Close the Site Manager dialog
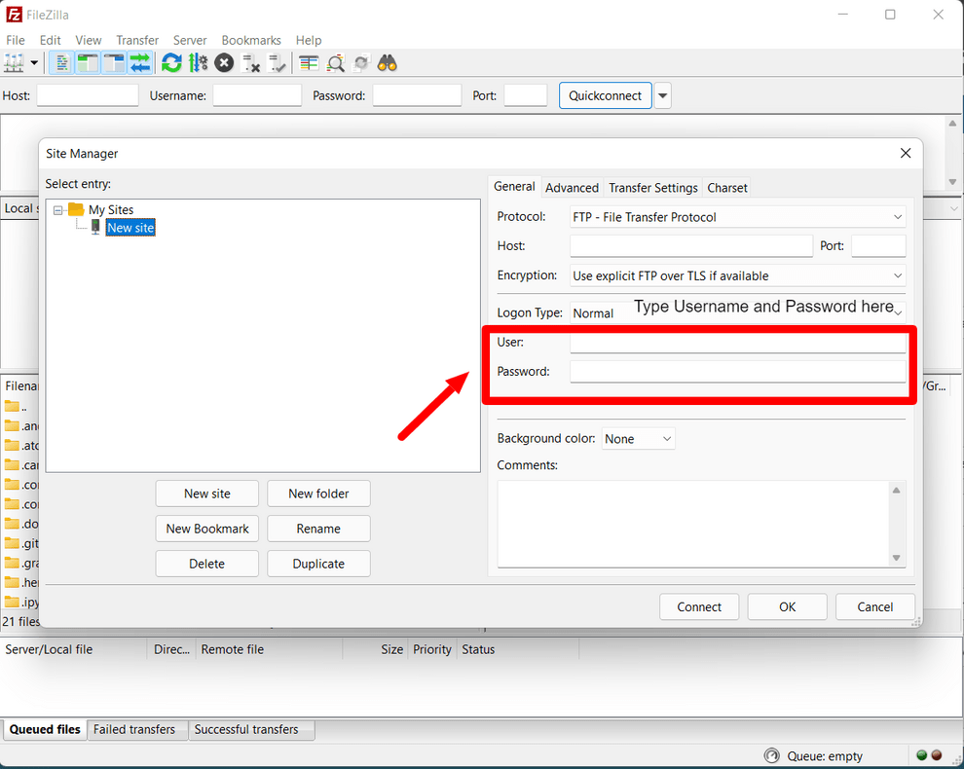The image size is (964, 769). [x=906, y=153]
